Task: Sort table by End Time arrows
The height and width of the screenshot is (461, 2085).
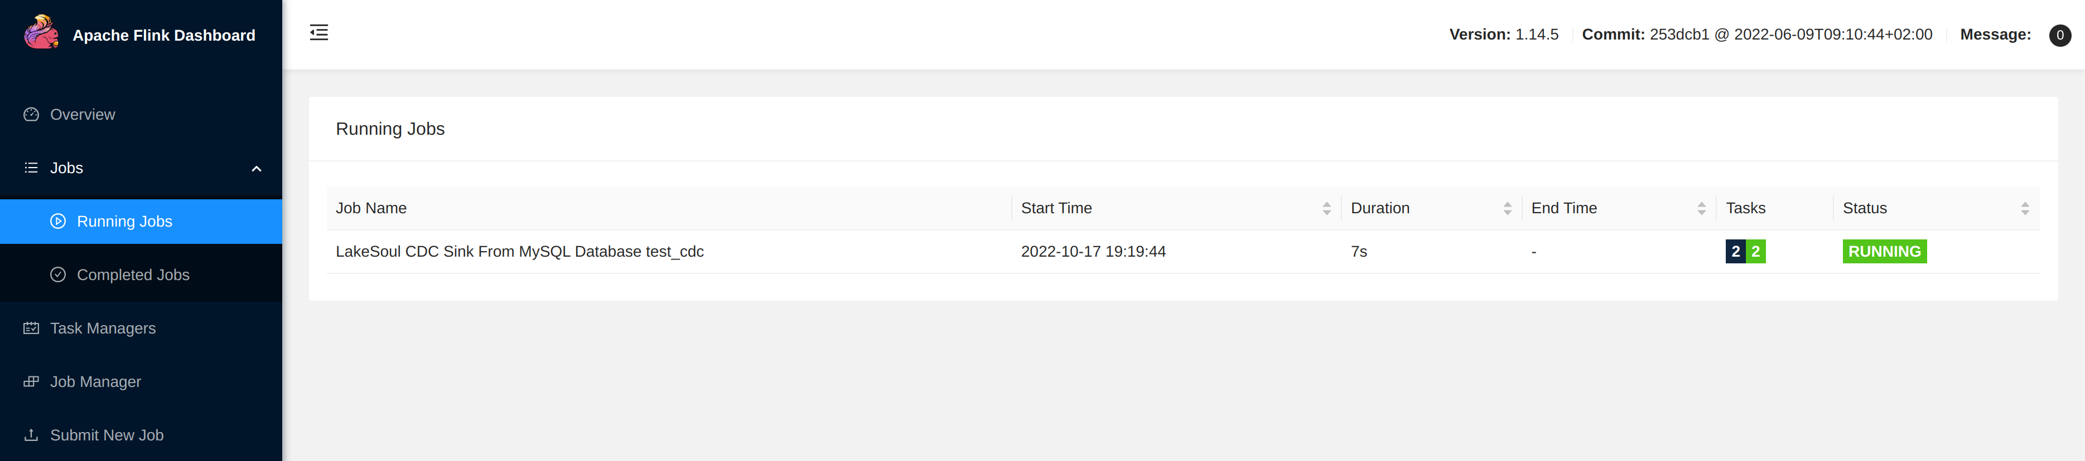Action: [x=1701, y=208]
